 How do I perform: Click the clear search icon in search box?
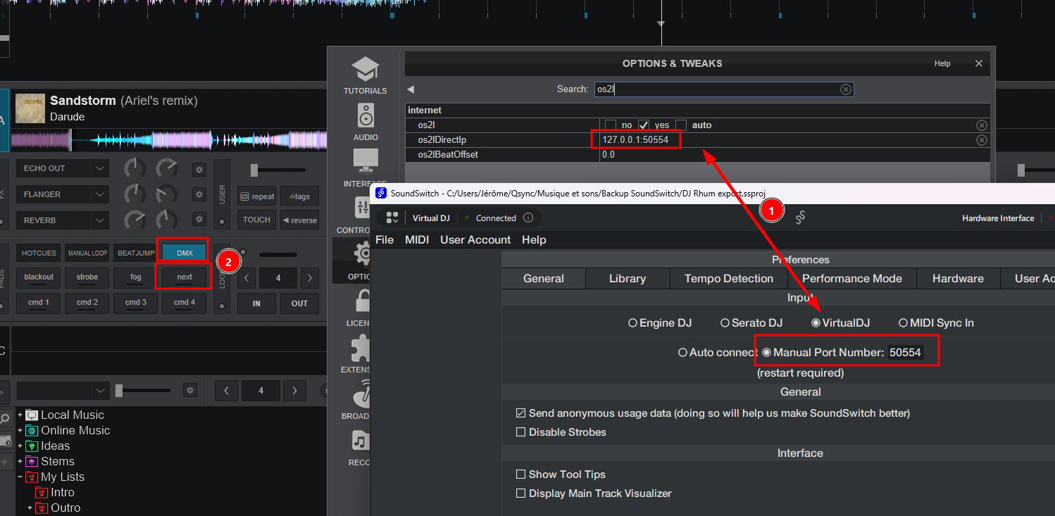pyautogui.click(x=846, y=89)
